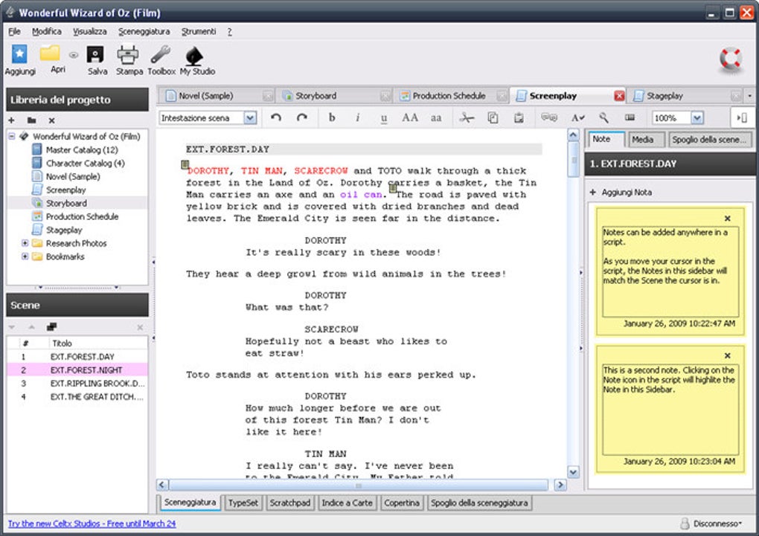Expand the Research Photos folder
The height and width of the screenshot is (536, 759).
point(25,243)
